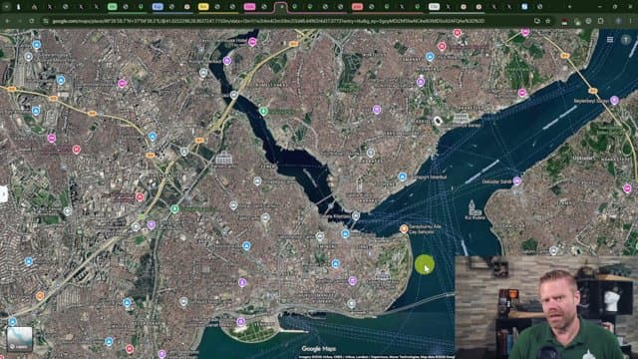
Task: Click the Google Maps logo at bottom
Action: 319,349
